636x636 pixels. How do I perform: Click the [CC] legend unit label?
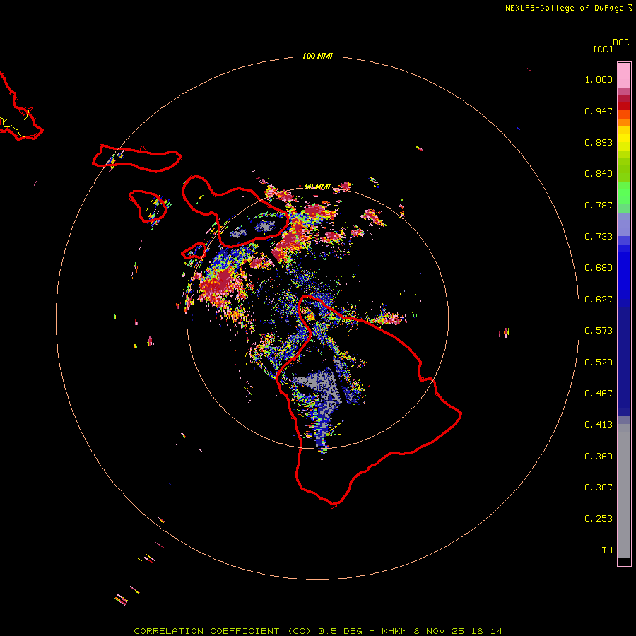pos(603,49)
